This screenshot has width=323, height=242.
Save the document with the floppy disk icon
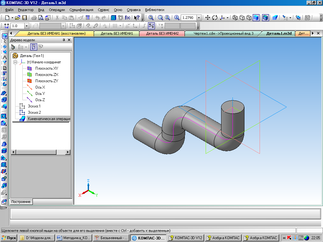click(x=25, y=18)
